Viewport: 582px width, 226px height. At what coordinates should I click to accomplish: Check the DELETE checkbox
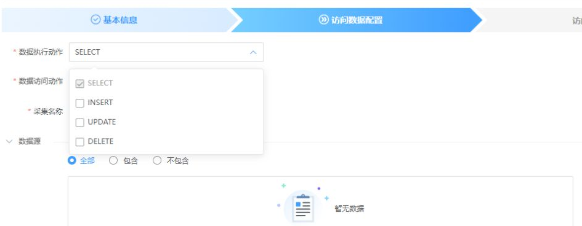point(80,142)
